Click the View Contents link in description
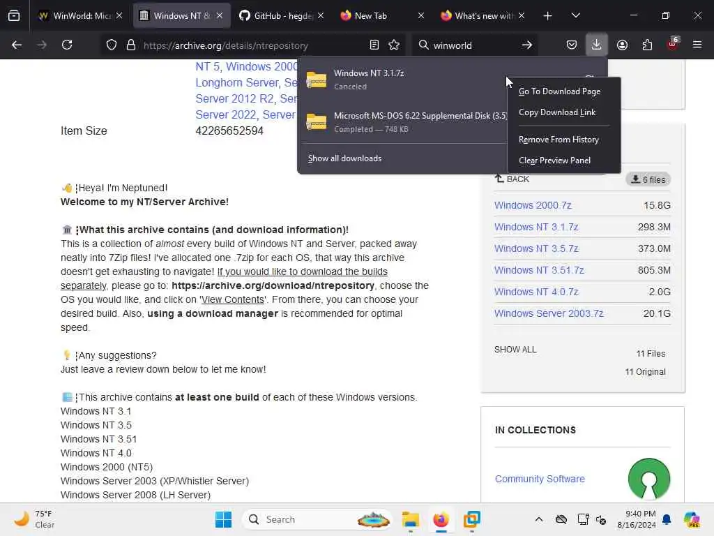 (x=233, y=299)
